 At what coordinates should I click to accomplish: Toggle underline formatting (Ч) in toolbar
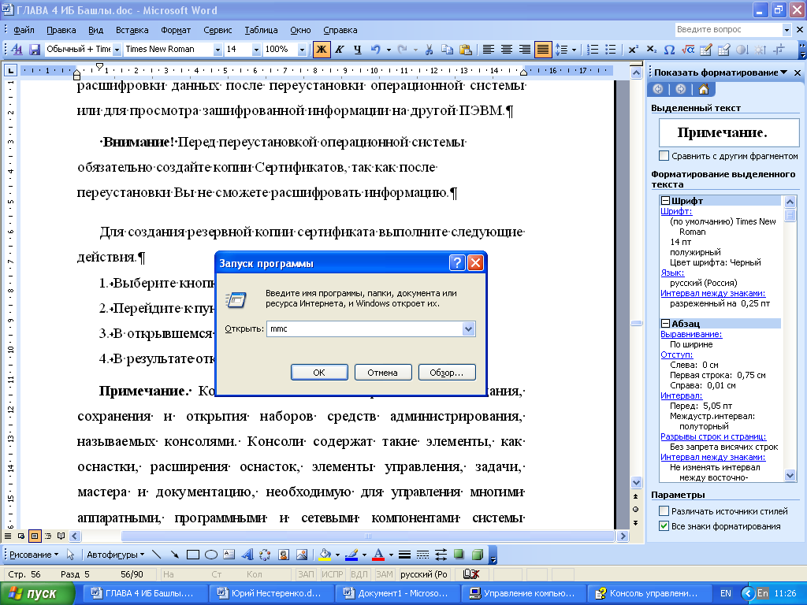[357, 50]
